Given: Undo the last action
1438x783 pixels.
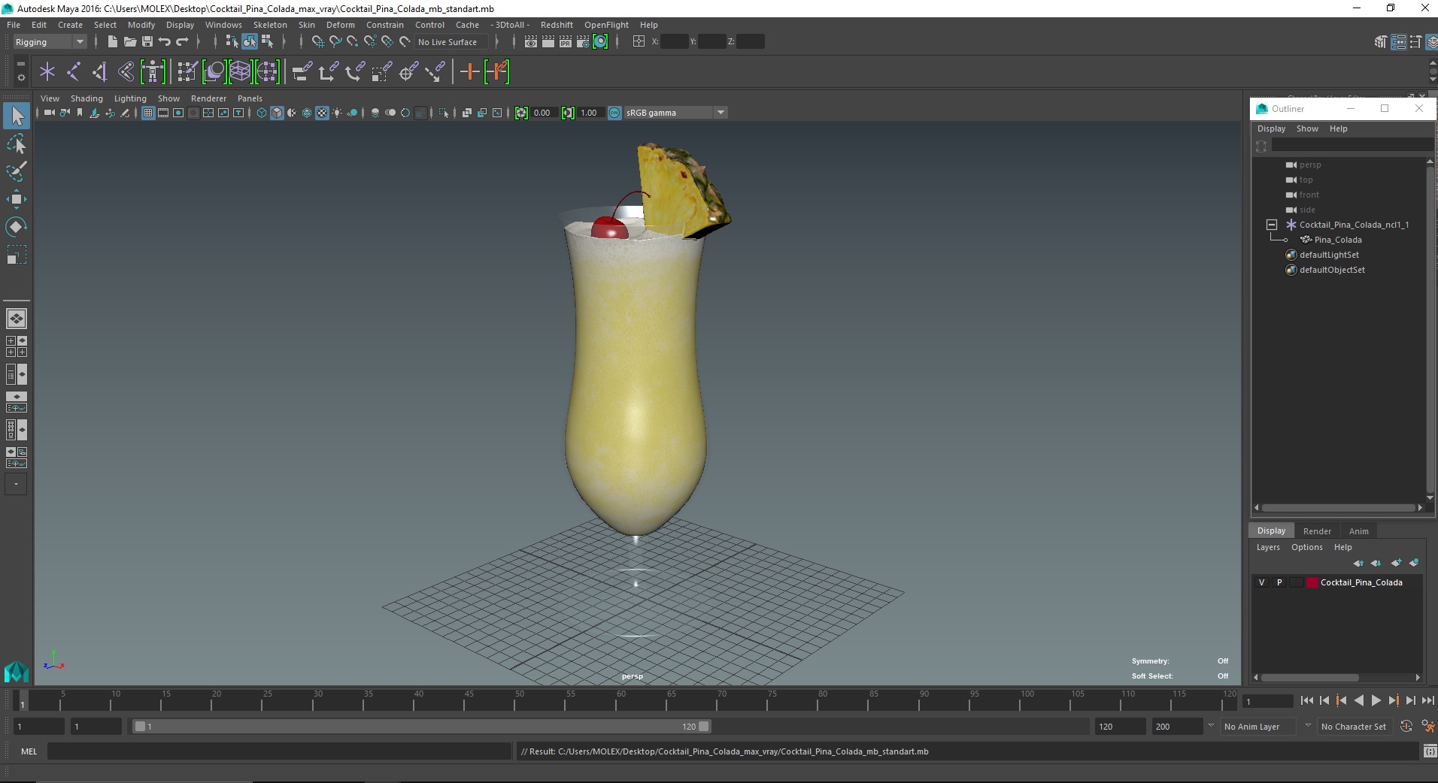Looking at the screenshot, I should pos(165,42).
